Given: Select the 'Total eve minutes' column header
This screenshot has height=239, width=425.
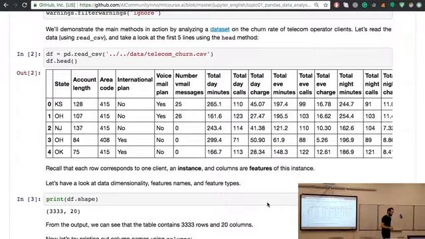Looking at the screenshot, I should click(x=284, y=84).
